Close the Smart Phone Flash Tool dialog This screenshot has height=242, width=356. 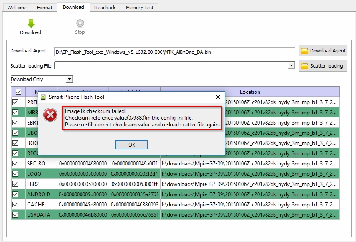pyautogui.click(x=218, y=97)
